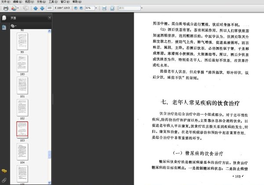This screenshot has width=264, height=185.
Task: Open the 帮助 (Help) menu
Action: tap(77, 2)
